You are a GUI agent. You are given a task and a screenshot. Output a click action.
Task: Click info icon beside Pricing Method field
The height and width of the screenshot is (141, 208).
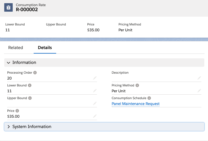137,85
